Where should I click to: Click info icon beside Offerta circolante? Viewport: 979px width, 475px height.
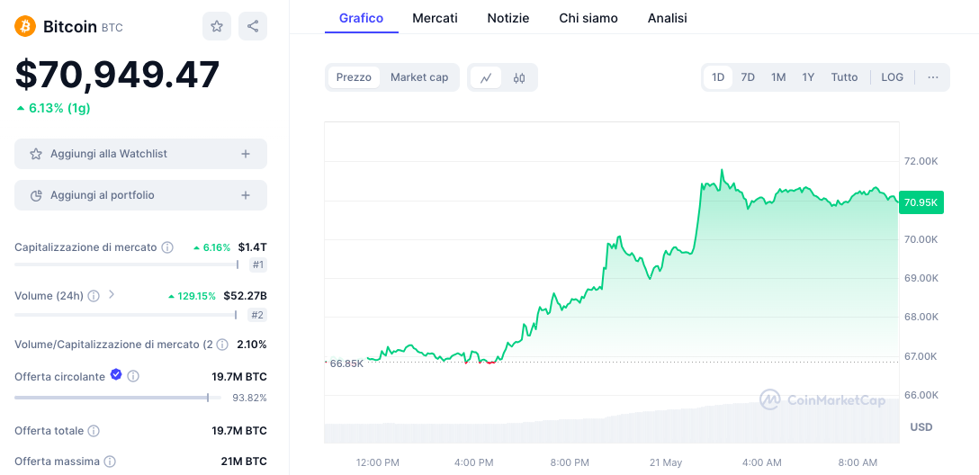click(133, 377)
